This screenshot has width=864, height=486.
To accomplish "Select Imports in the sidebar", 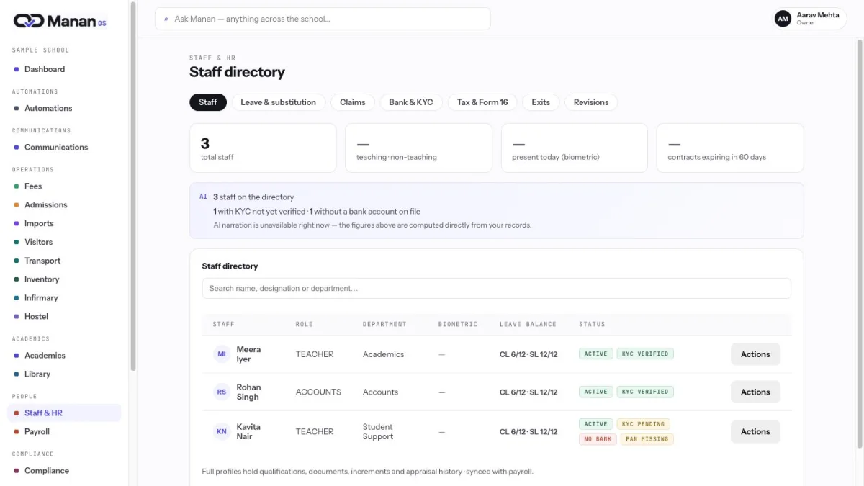I will pyautogui.click(x=64, y=223).
